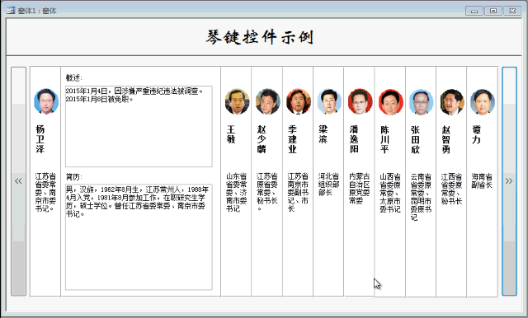Click 梁滨's round portrait
The image size is (528, 318).
(x=329, y=101)
